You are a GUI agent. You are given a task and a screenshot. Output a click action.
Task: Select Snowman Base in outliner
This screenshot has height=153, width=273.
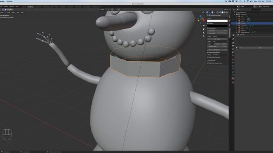point(245,32)
